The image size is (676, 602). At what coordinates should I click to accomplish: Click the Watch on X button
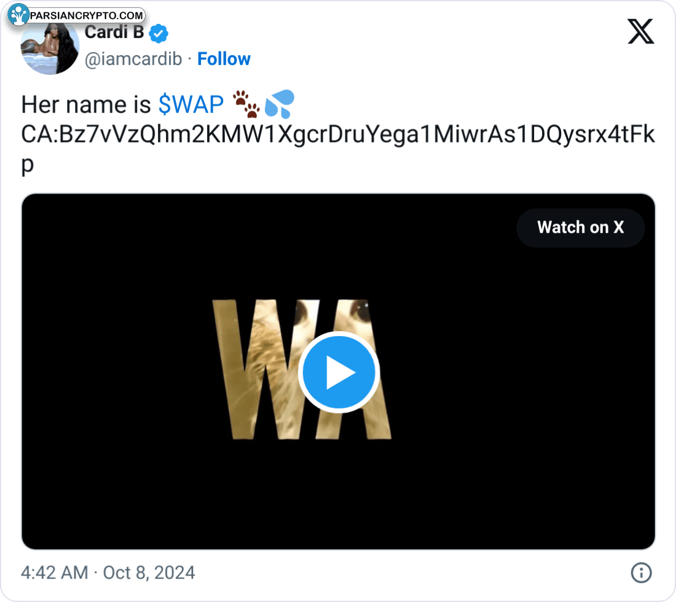[x=580, y=227]
